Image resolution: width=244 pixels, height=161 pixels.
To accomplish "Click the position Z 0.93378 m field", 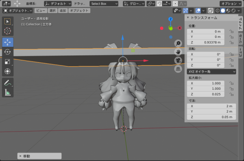I will pos(205,42).
